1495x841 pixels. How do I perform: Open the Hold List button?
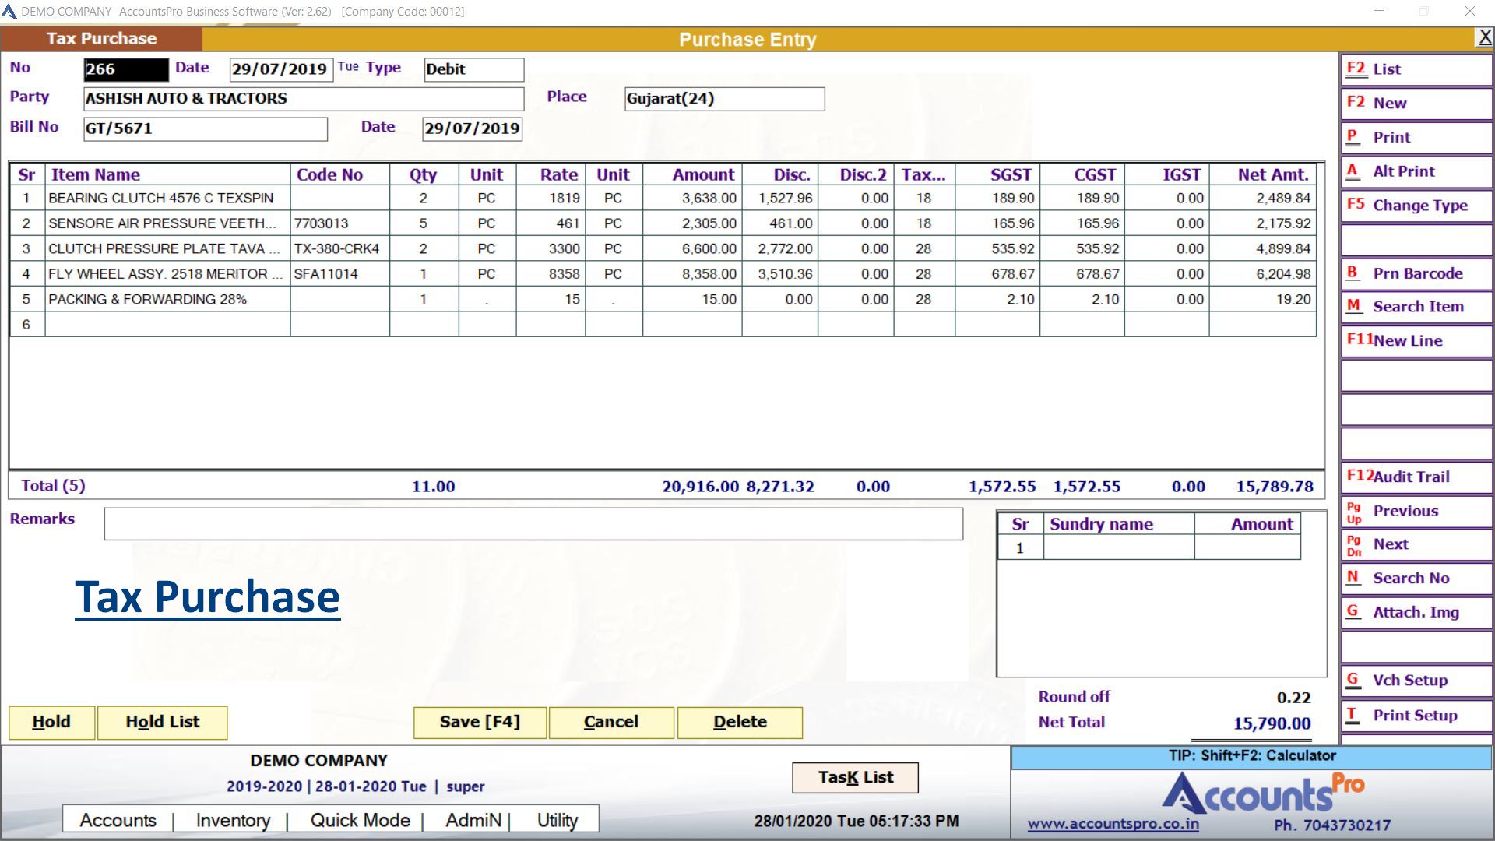tap(162, 723)
